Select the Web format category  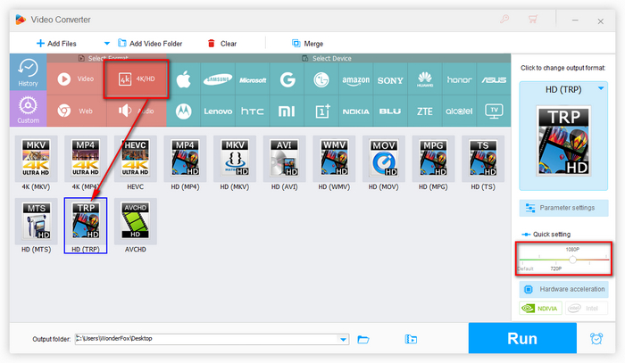click(x=76, y=111)
